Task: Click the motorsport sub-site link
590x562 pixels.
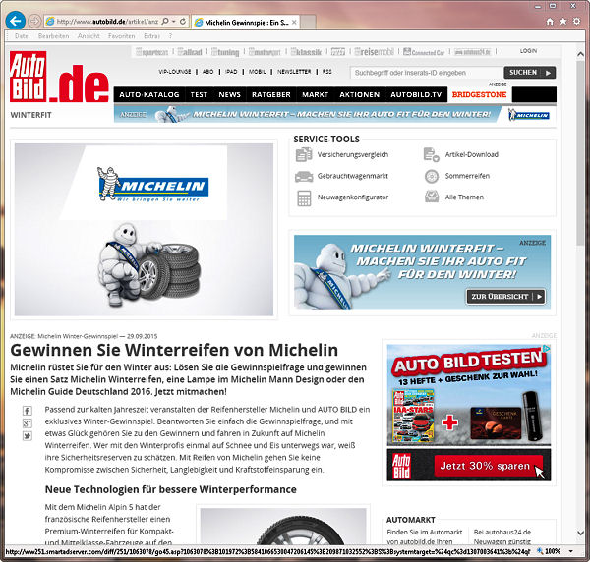Action: [x=265, y=52]
